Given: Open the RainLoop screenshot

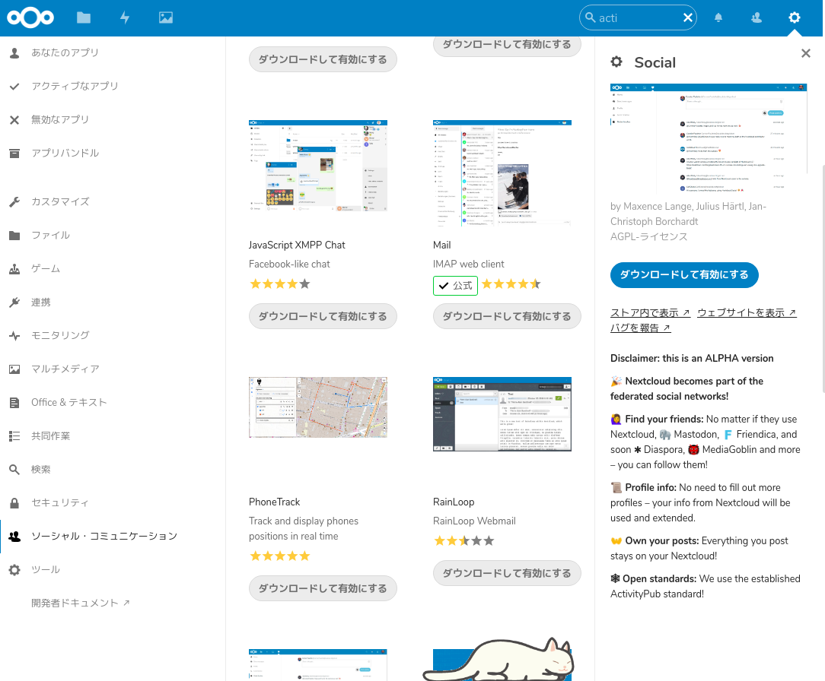Looking at the screenshot, I should pyautogui.click(x=502, y=414).
